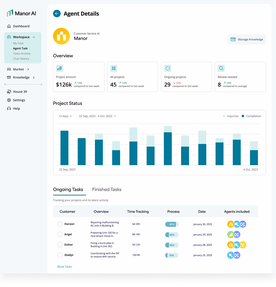Click the Review needed magnifier icon
The width and height of the screenshot is (276, 287).
(221, 68)
